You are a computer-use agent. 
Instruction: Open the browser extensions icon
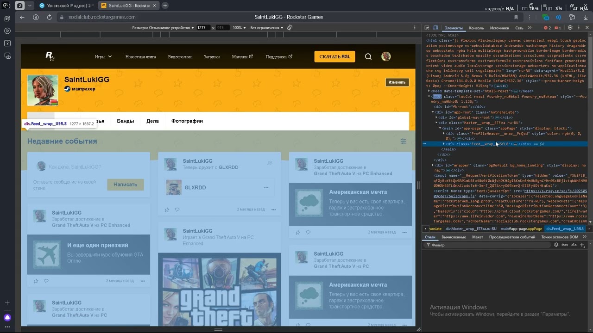coord(572,17)
